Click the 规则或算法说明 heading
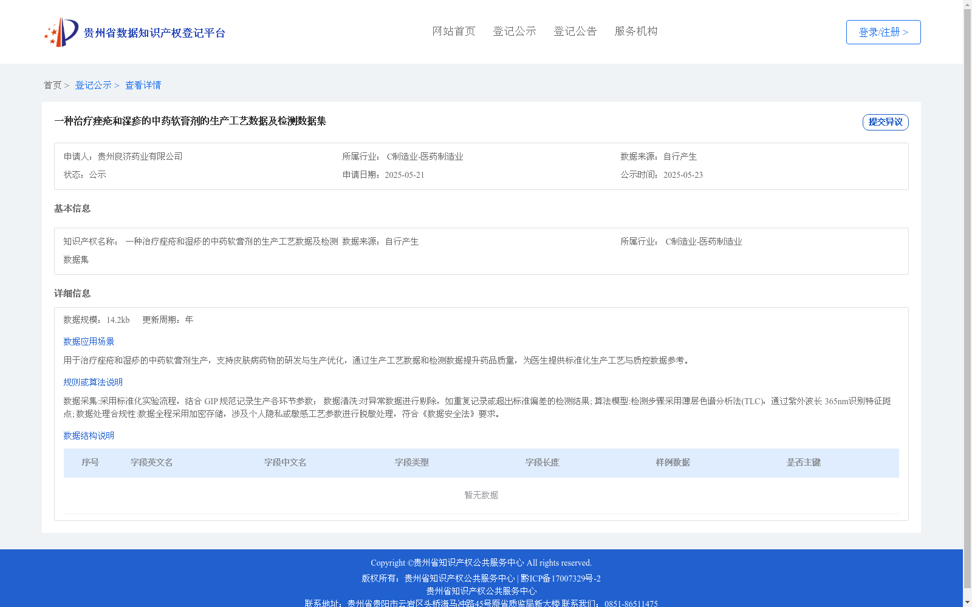The image size is (972, 607). (x=93, y=382)
